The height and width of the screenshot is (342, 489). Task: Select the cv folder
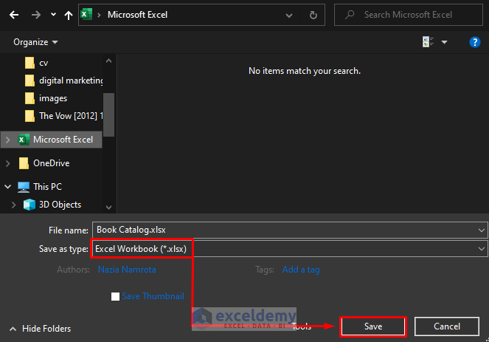[44, 63]
